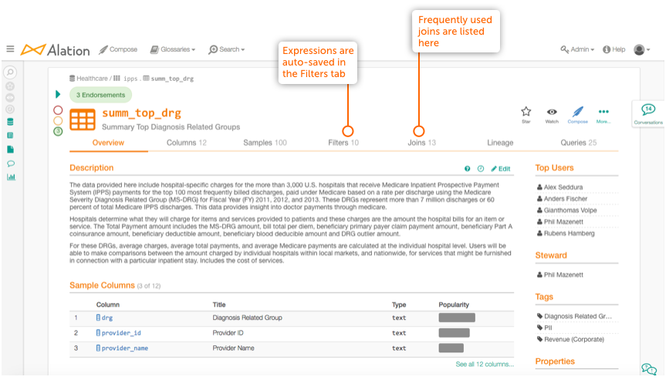Click the search magnifier in left sidebar

point(10,72)
